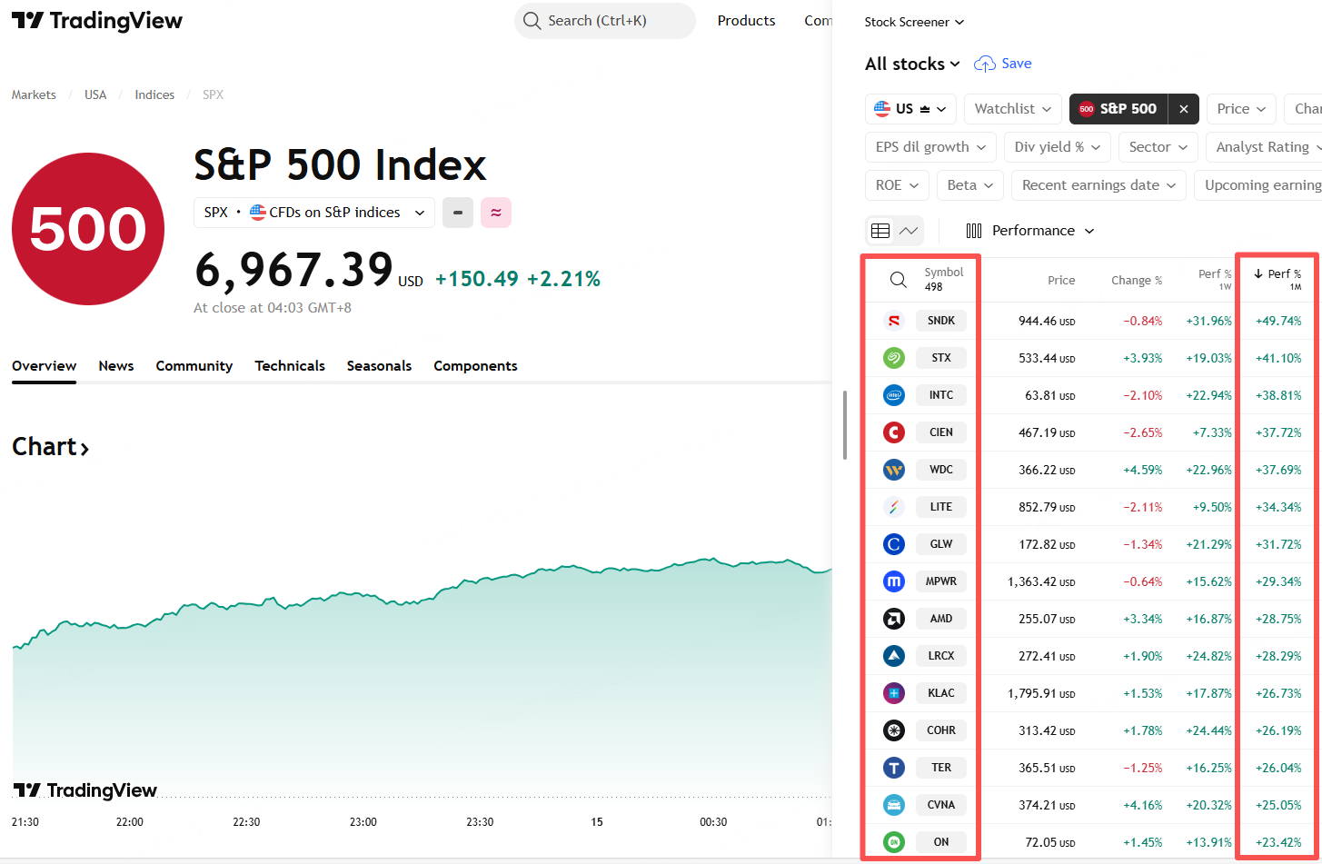Click the Search (Ctrl+K) field
Screen dimensions: 1322x864
click(604, 21)
